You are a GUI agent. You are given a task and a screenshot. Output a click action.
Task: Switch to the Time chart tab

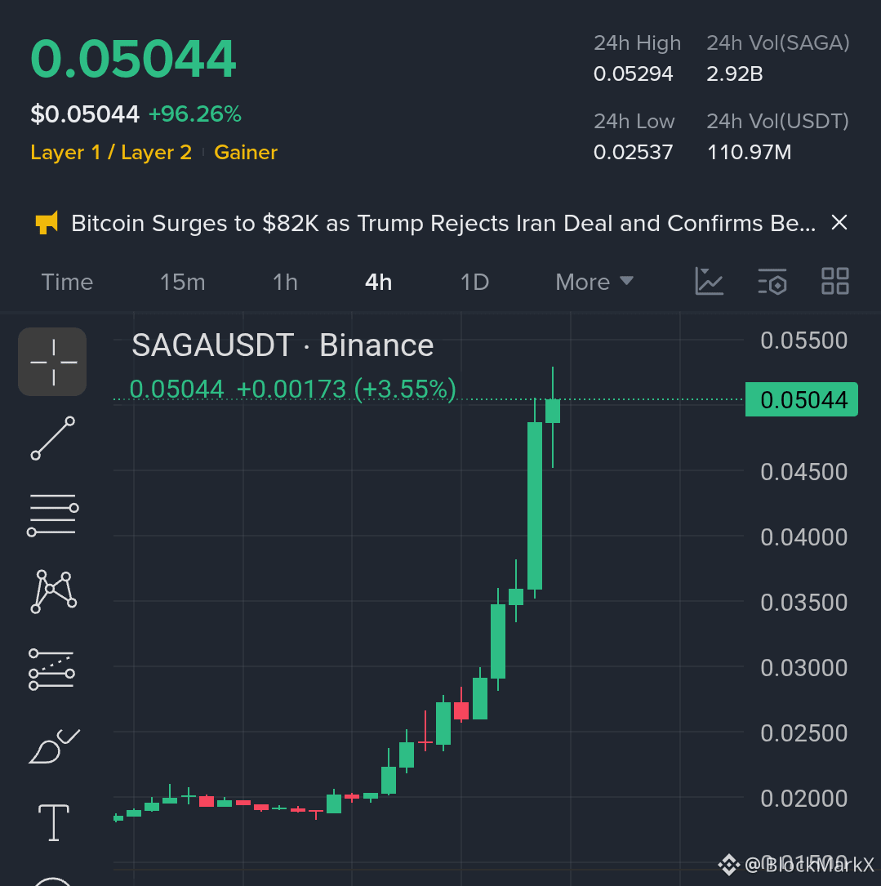pyautogui.click(x=67, y=282)
